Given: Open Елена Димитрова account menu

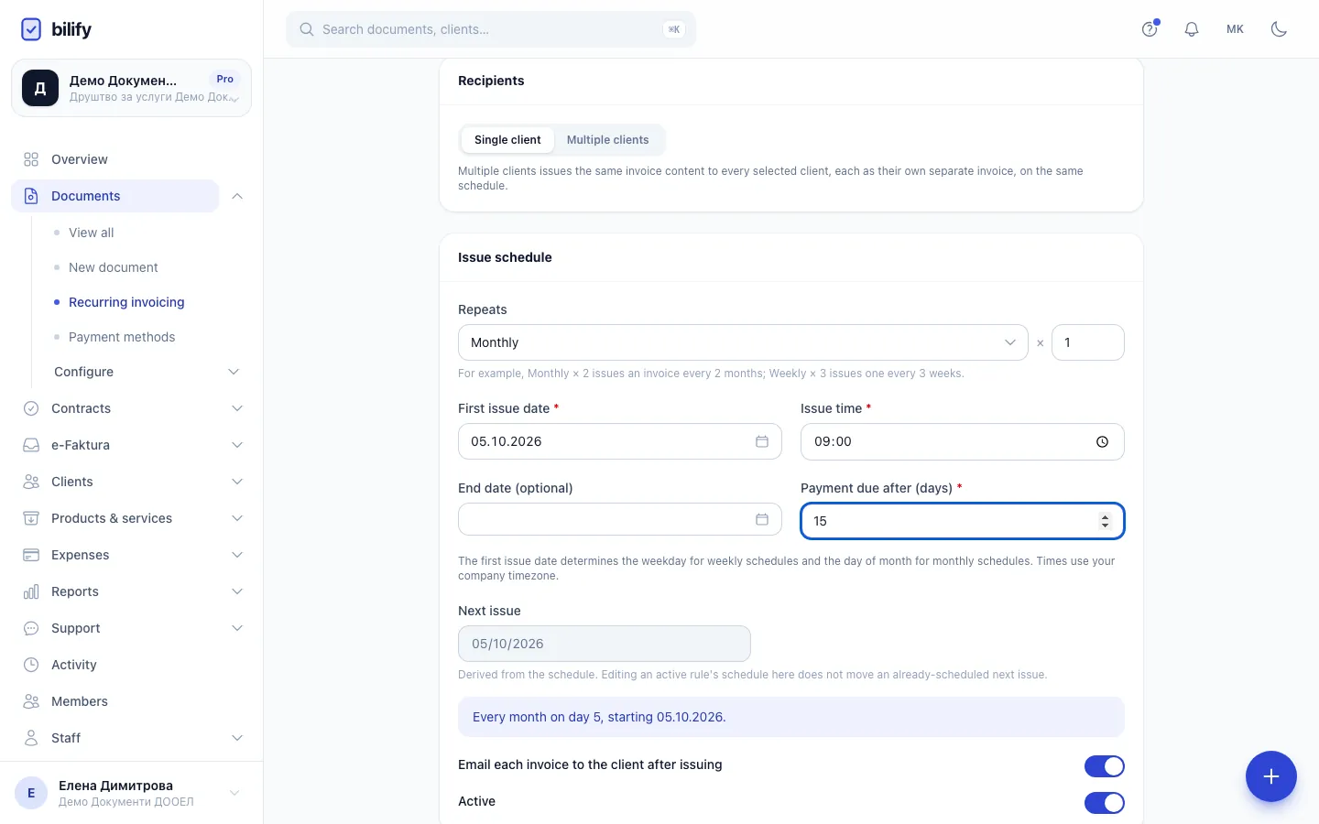Looking at the screenshot, I should click(x=131, y=793).
